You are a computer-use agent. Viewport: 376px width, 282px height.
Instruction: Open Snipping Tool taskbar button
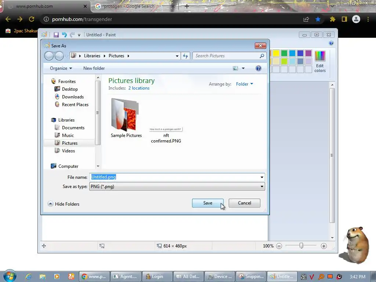coord(251,276)
